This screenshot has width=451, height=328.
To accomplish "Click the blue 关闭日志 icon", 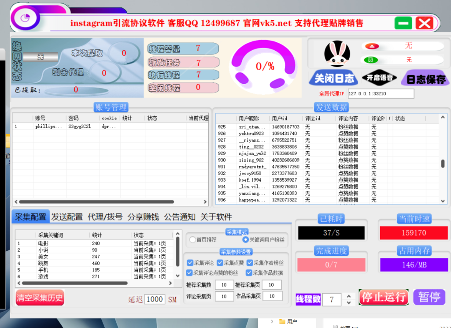I will point(335,78).
